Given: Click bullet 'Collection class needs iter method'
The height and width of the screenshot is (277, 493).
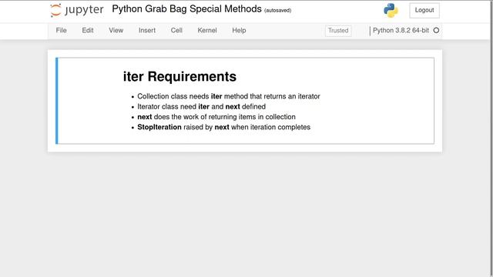Looking at the screenshot, I should [x=229, y=96].
